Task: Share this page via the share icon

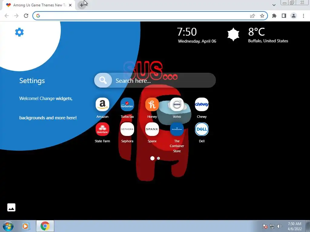Action: pyautogui.click(x=252, y=16)
